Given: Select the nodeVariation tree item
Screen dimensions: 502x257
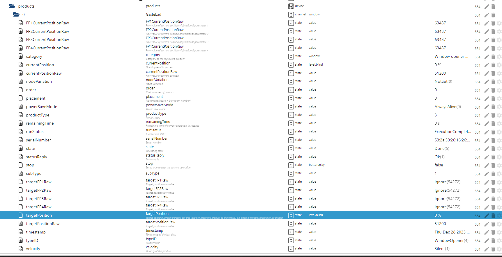Looking at the screenshot, I should click(39, 81).
